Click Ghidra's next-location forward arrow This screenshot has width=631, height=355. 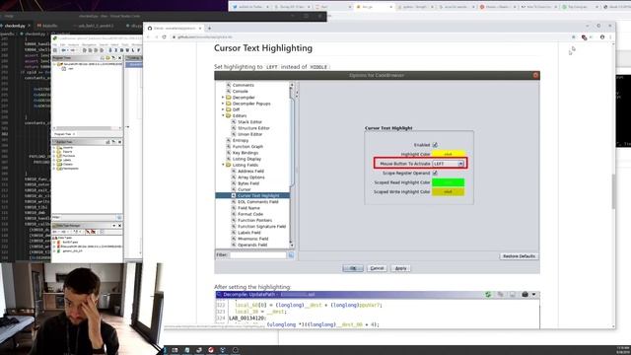pyautogui.click(x=73, y=50)
